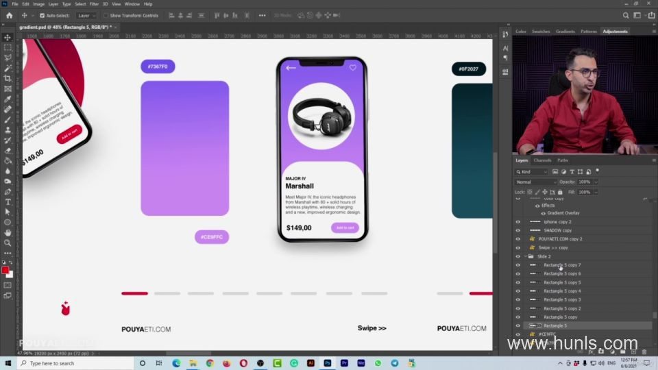
Task: Select the Blur tool
Action: pyautogui.click(x=8, y=171)
